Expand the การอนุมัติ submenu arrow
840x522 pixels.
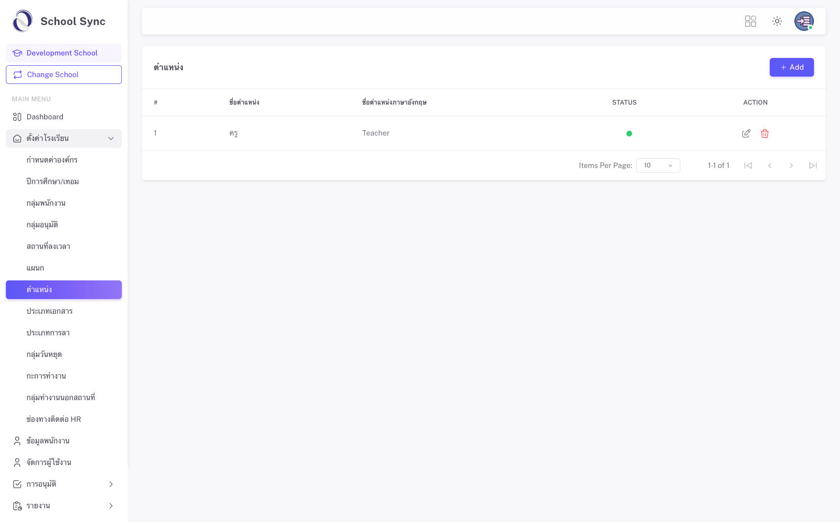111,484
